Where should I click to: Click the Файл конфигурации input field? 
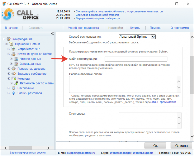(x=136, y=59)
